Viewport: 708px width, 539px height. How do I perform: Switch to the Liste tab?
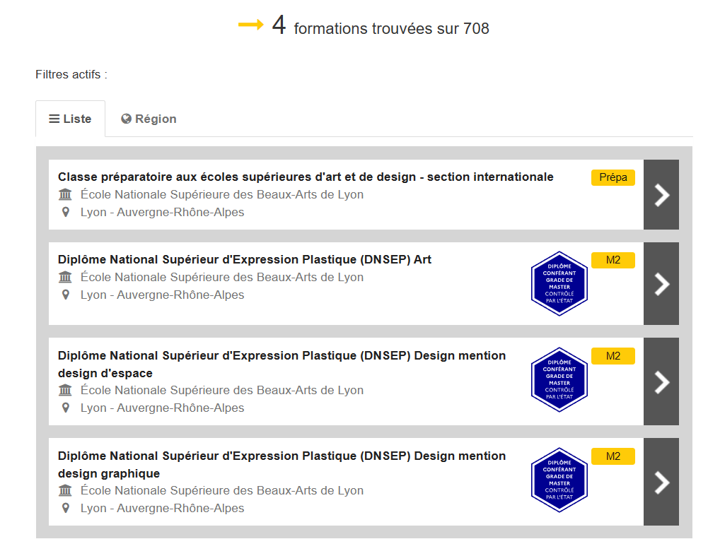[x=71, y=119]
